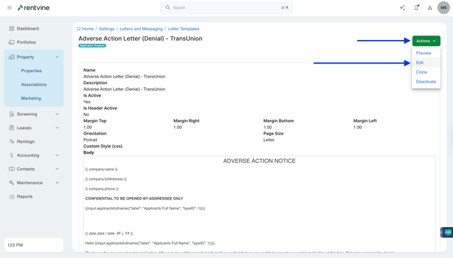Viewport: 453px width, 258px height.
Task: Click the Orientation value Portrait
Action: (90, 140)
